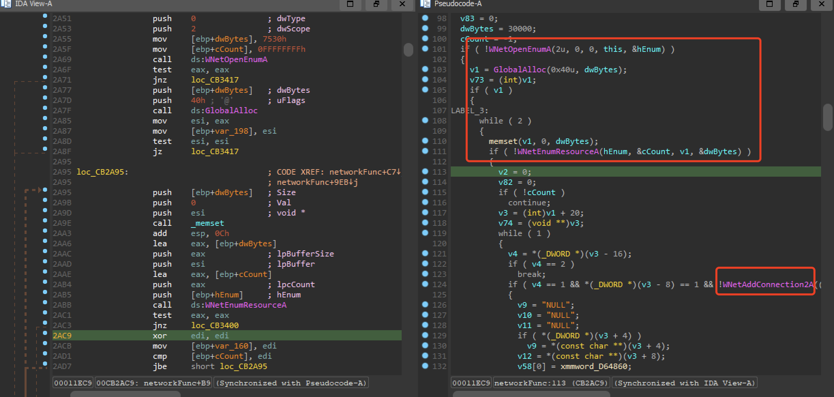Maximize the IDA View-A panel

pyautogui.click(x=350, y=4)
